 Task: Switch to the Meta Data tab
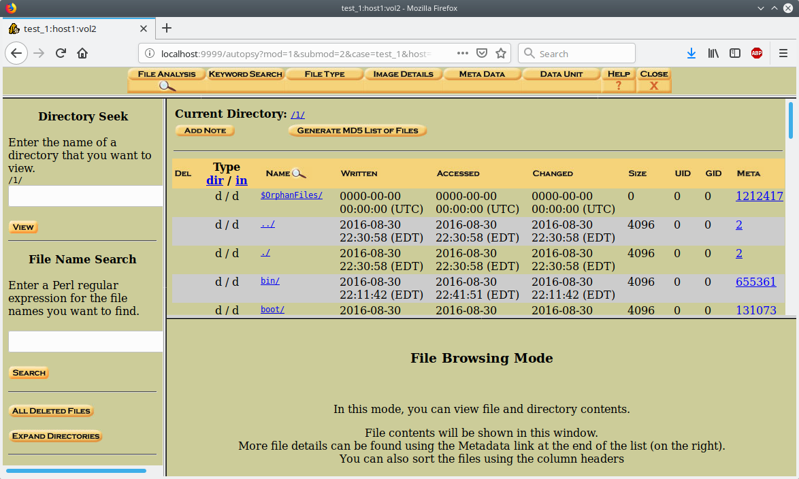tap(482, 74)
